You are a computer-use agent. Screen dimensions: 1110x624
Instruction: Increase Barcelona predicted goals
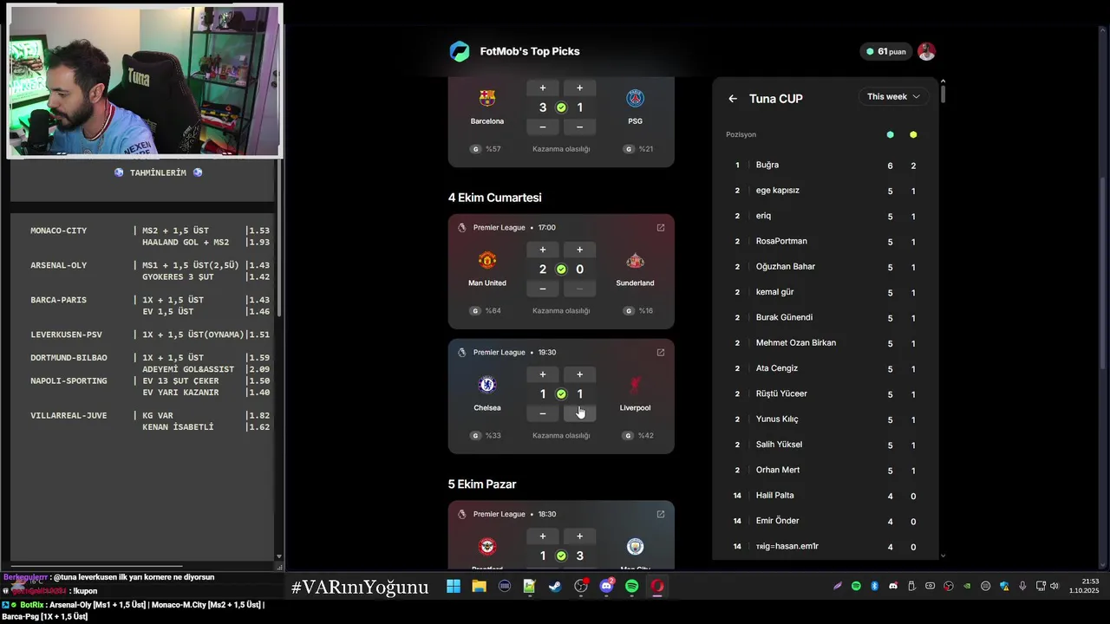point(543,88)
